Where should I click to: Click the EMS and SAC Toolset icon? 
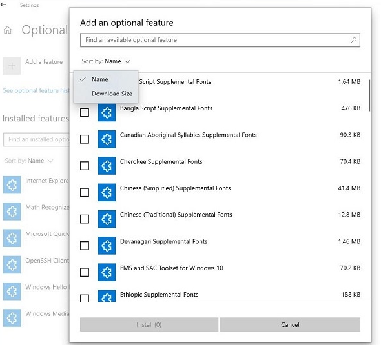[x=107, y=272]
